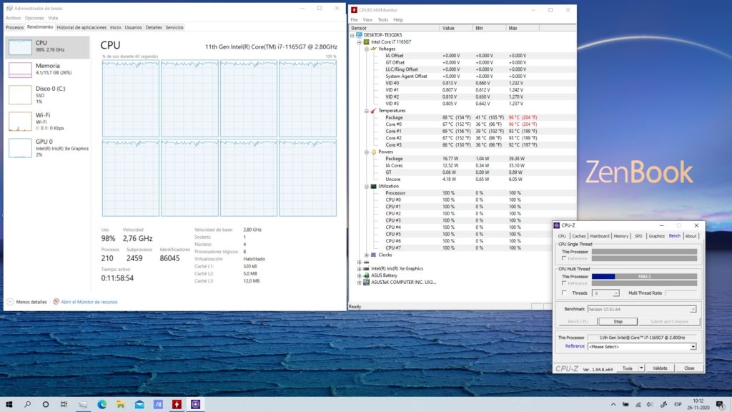Open the Archivo menu in Task Manager

[13, 18]
